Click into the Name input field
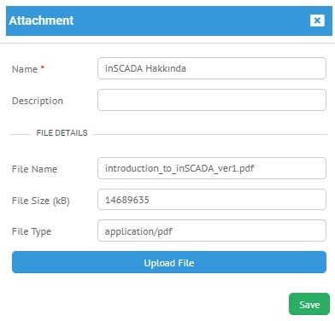335x321 pixels. [212, 68]
